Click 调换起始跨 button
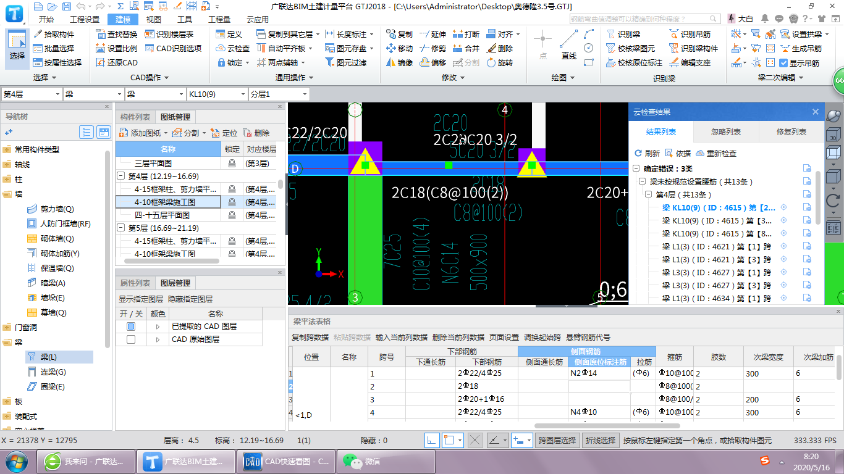Image resolution: width=844 pixels, height=474 pixels. 542,337
